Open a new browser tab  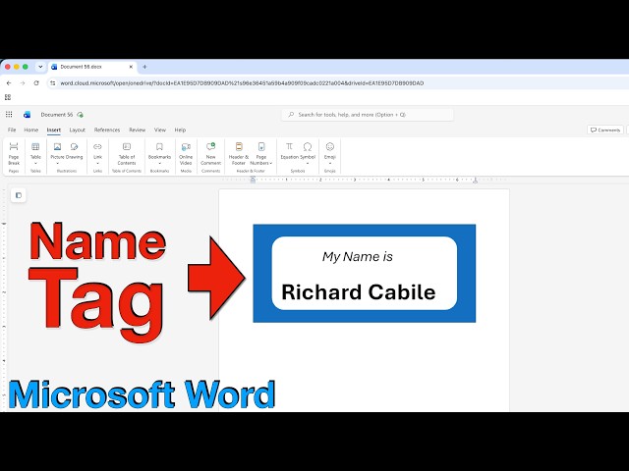(x=144, y=67)
